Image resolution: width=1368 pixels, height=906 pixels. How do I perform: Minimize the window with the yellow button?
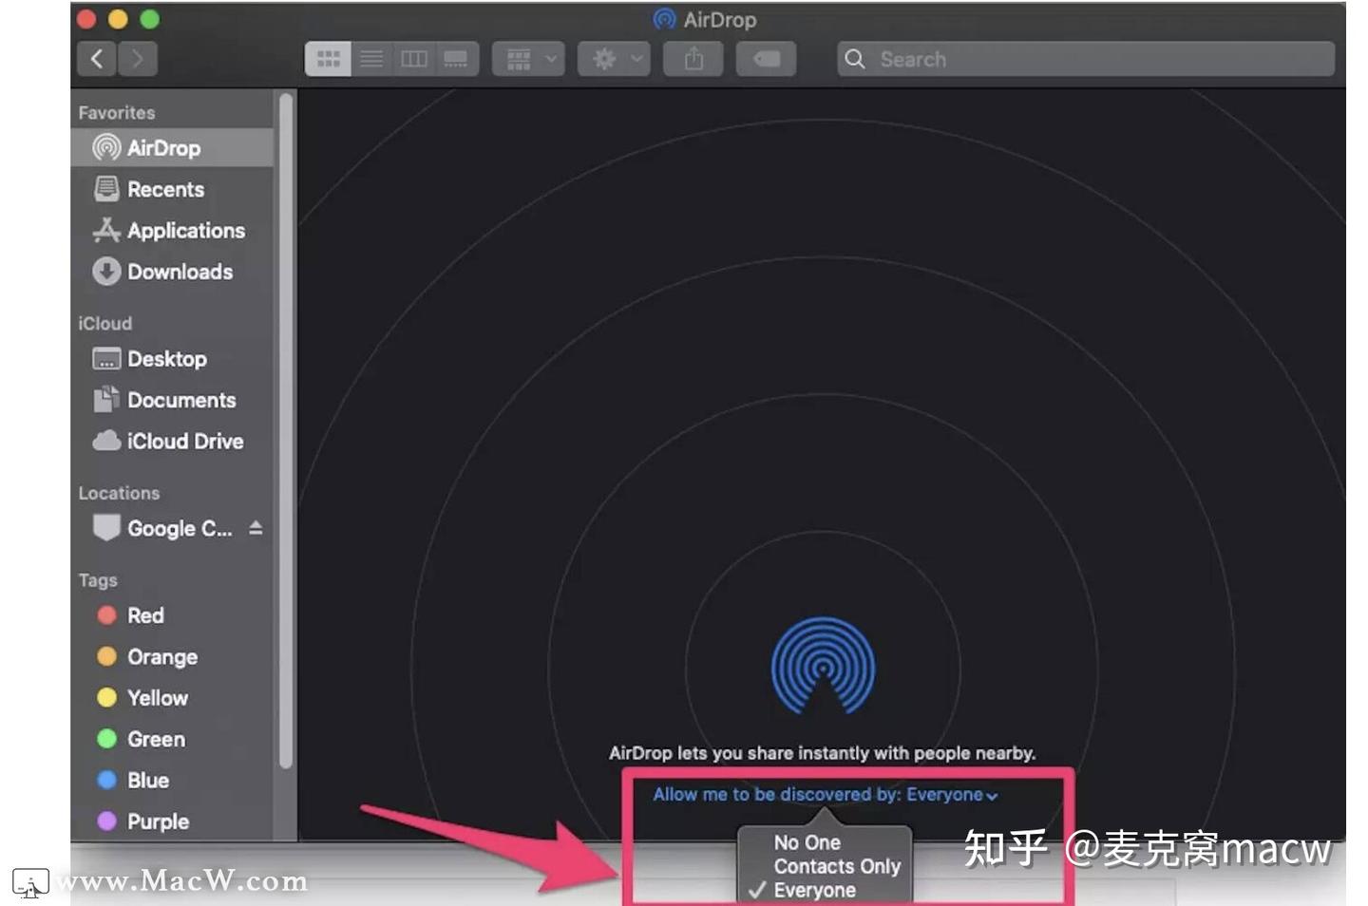(118, 19)
